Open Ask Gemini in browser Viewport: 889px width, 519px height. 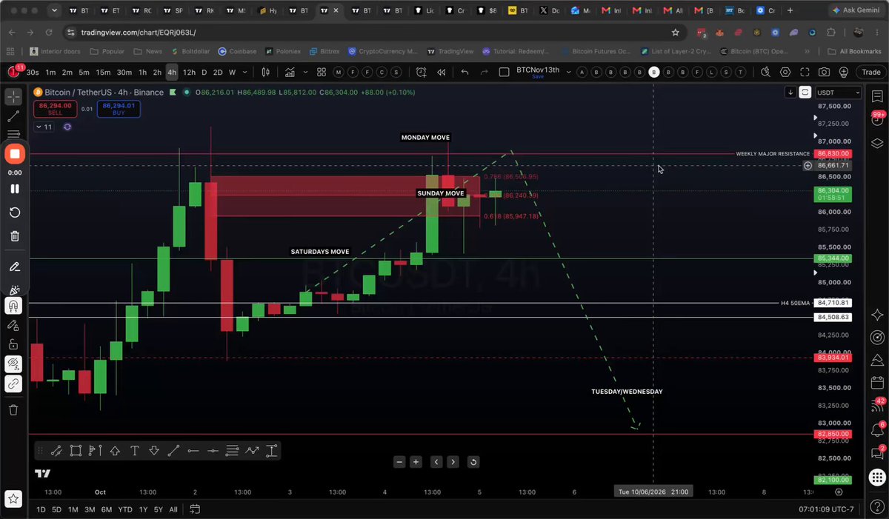coord(855,11)
